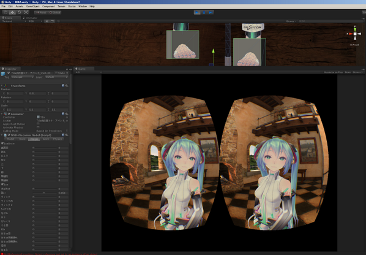366x255 pixels.
Task: Toggle the Animator enabled checkbox
Action: click(9, 114)
